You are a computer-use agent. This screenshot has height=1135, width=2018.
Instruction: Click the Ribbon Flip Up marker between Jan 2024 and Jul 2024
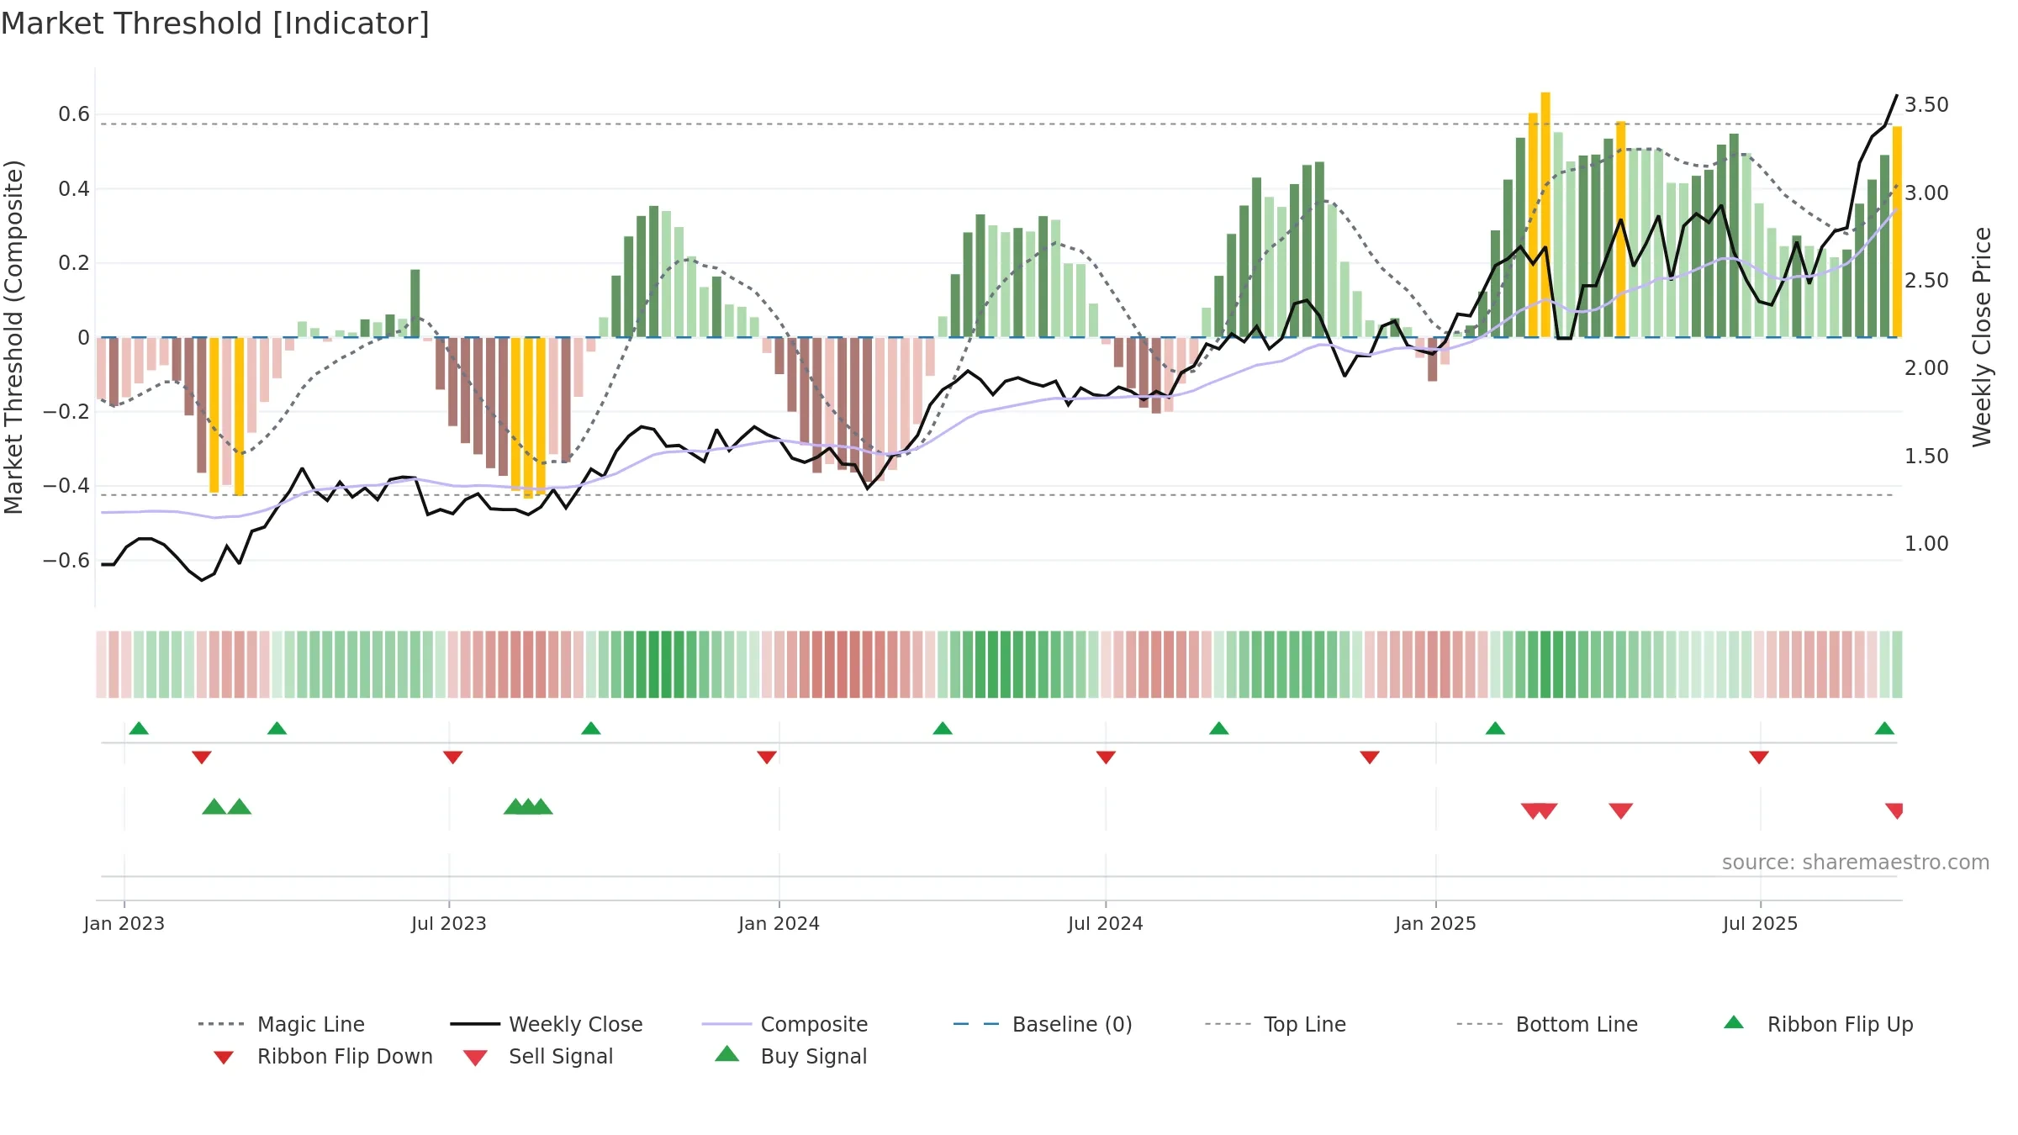pyautogui.click(x=943, y=728)
